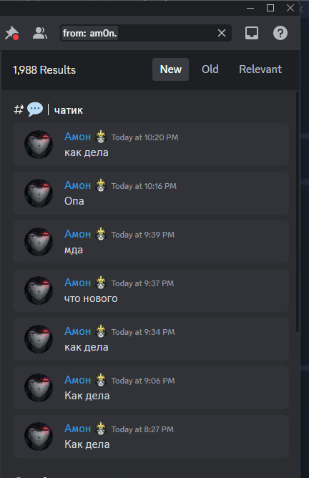Click the crown badge next to 10:20 PM message
309x478 pixels.
pyautogui.click(x=101, y=137)
